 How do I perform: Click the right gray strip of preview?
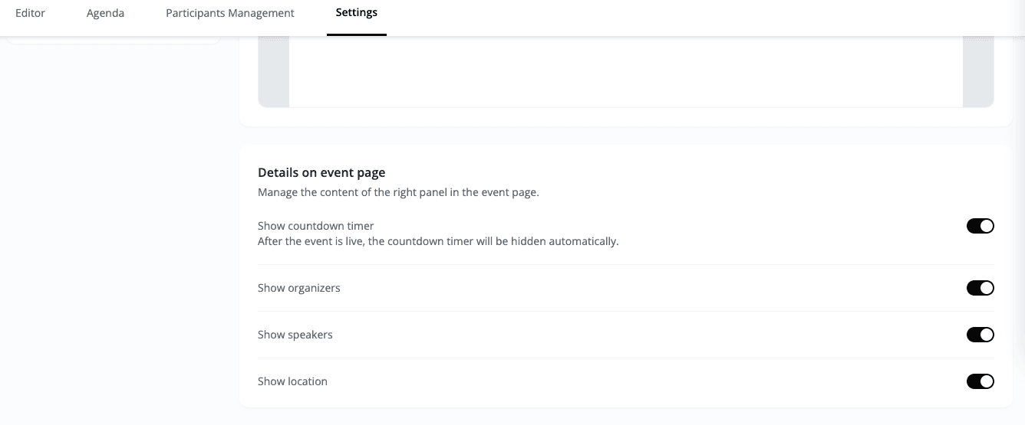click(x=978, y=71)
